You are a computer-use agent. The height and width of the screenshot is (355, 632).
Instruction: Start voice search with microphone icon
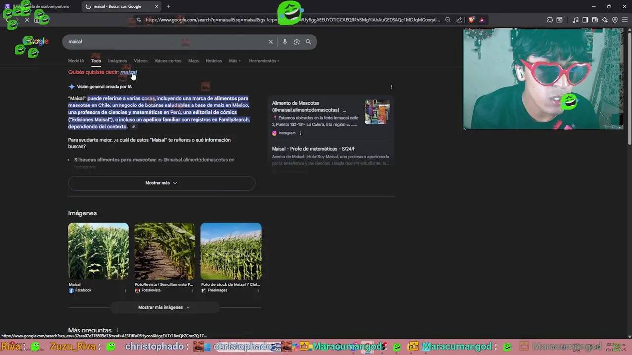coord(285,42)
